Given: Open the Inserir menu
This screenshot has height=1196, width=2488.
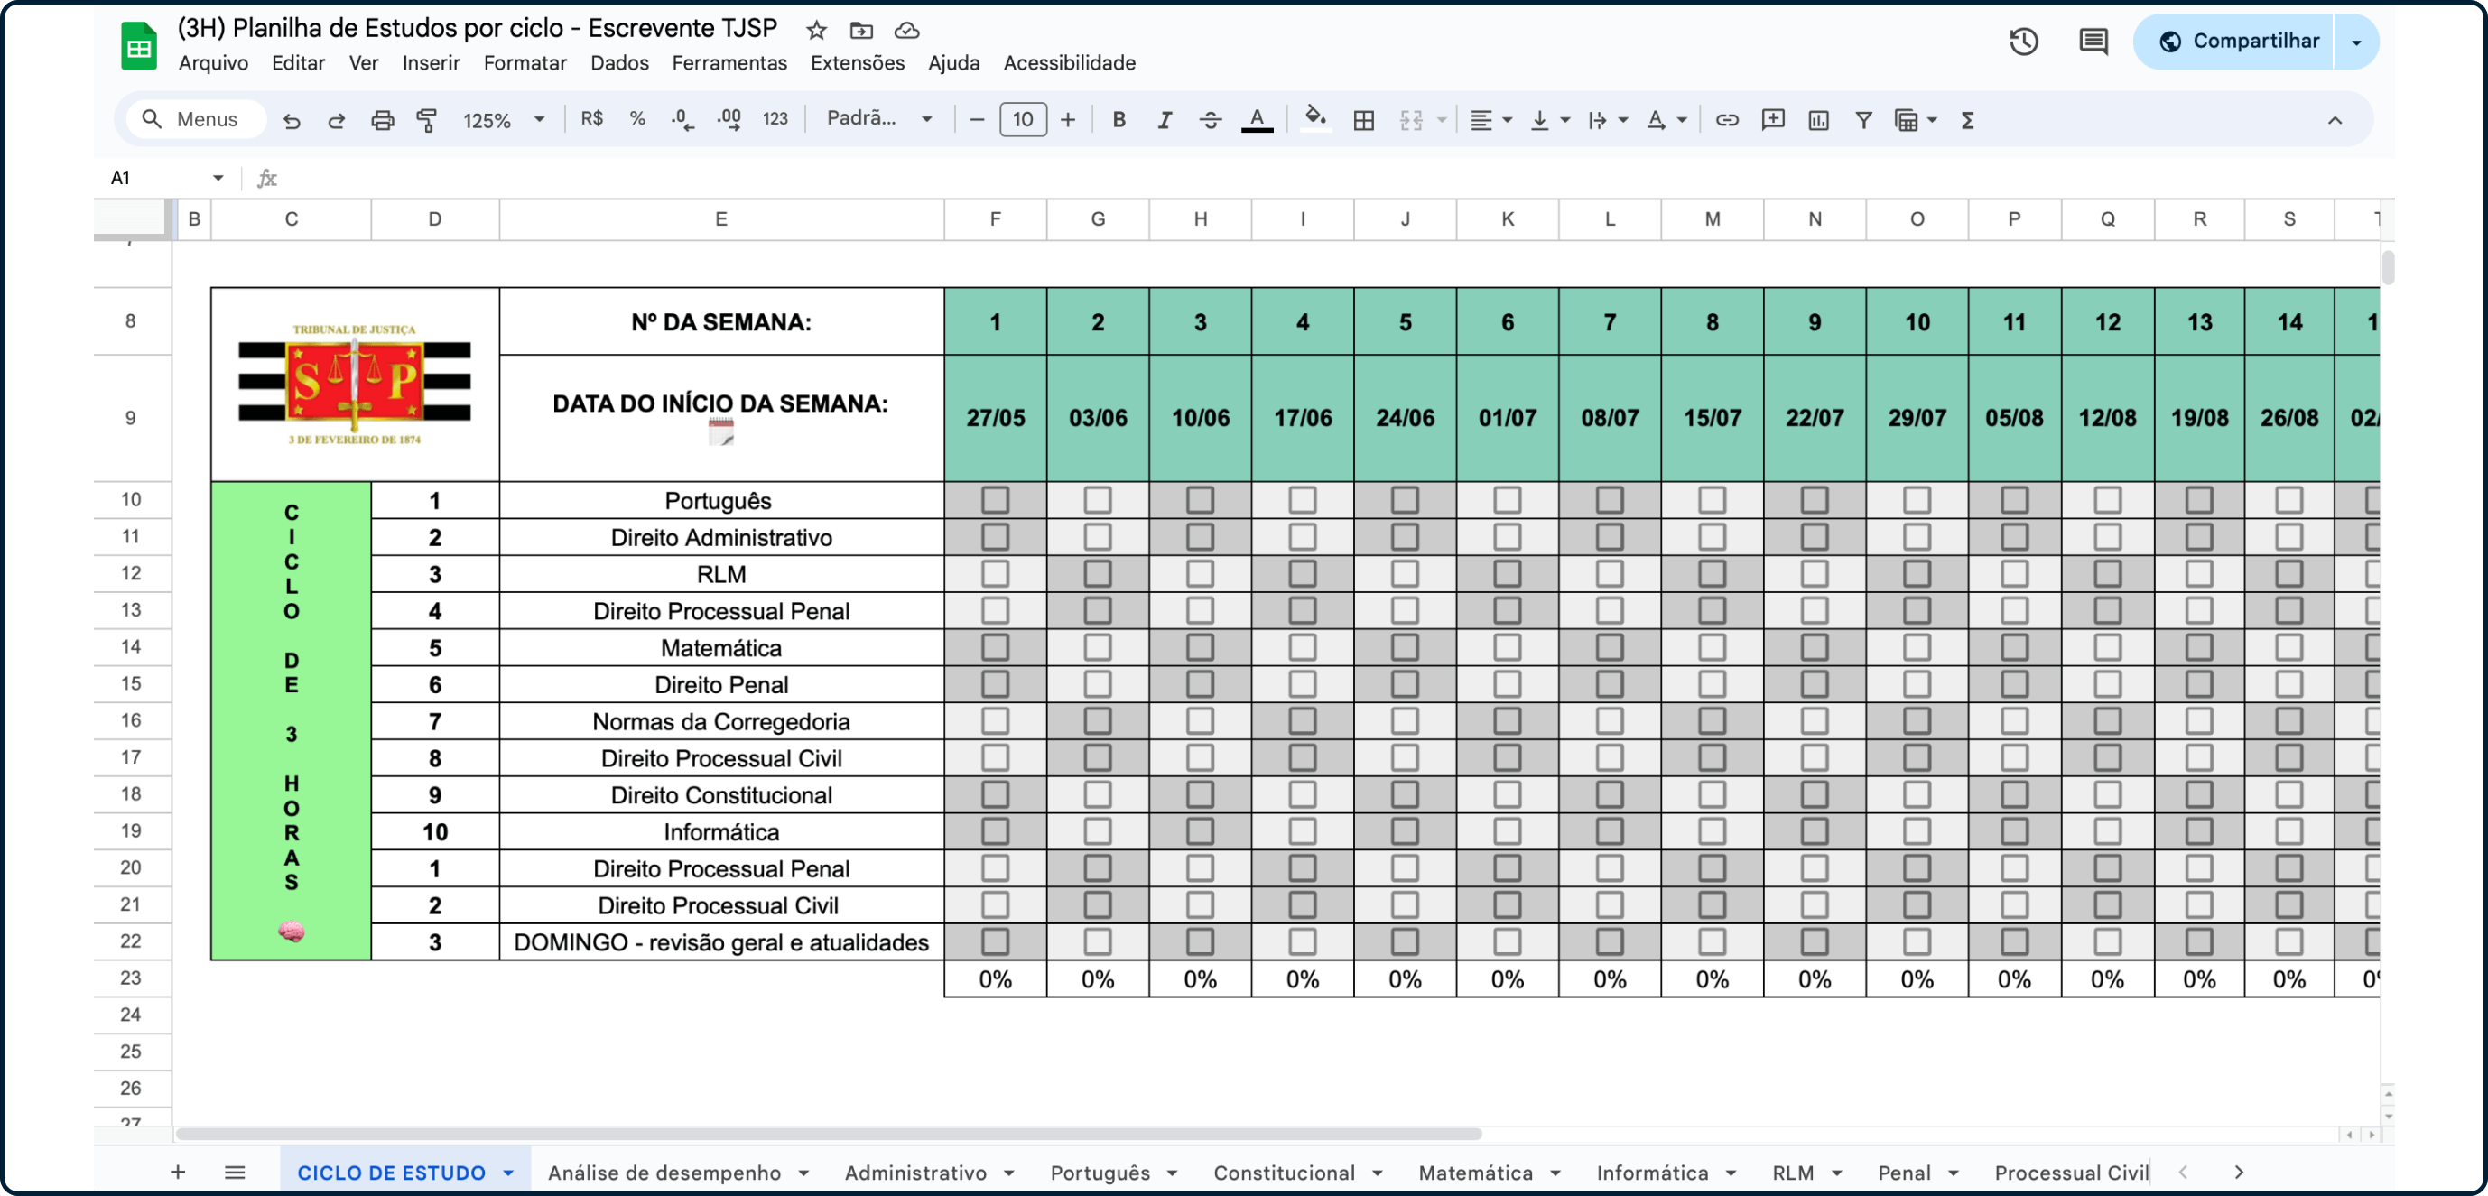Looking at the screenshot, I should (431, 63).
